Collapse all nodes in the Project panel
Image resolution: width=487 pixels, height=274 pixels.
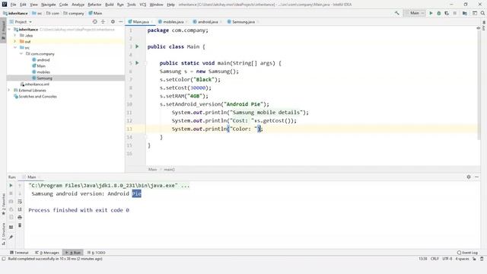point(103,22)
